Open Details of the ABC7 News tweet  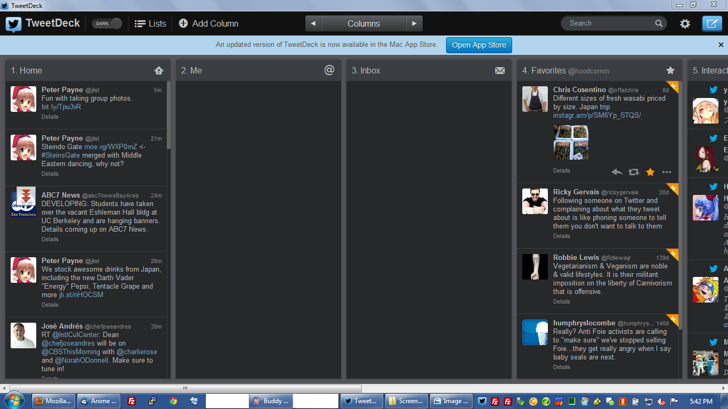click(x=50, y=239)
